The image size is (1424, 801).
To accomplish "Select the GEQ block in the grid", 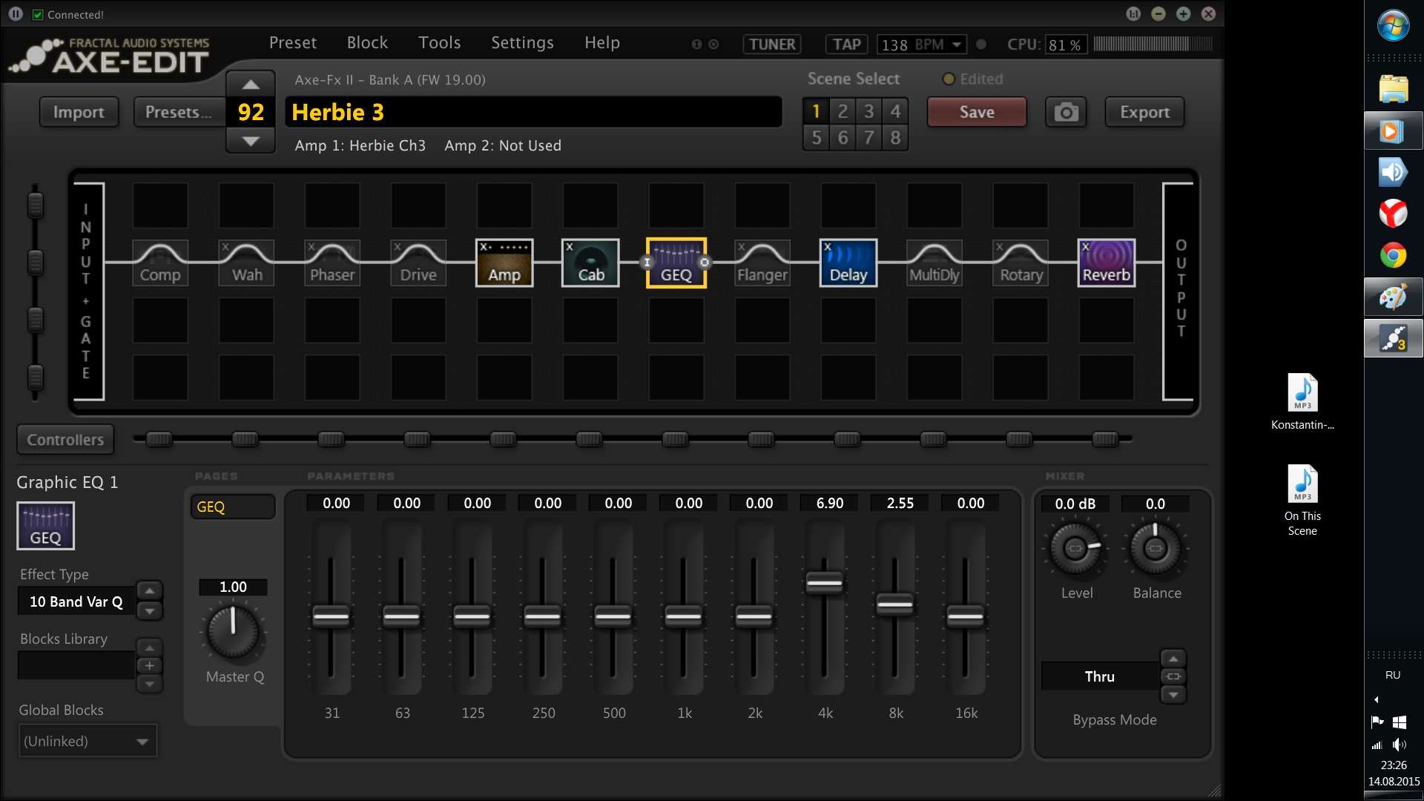I will click(676, 263).
